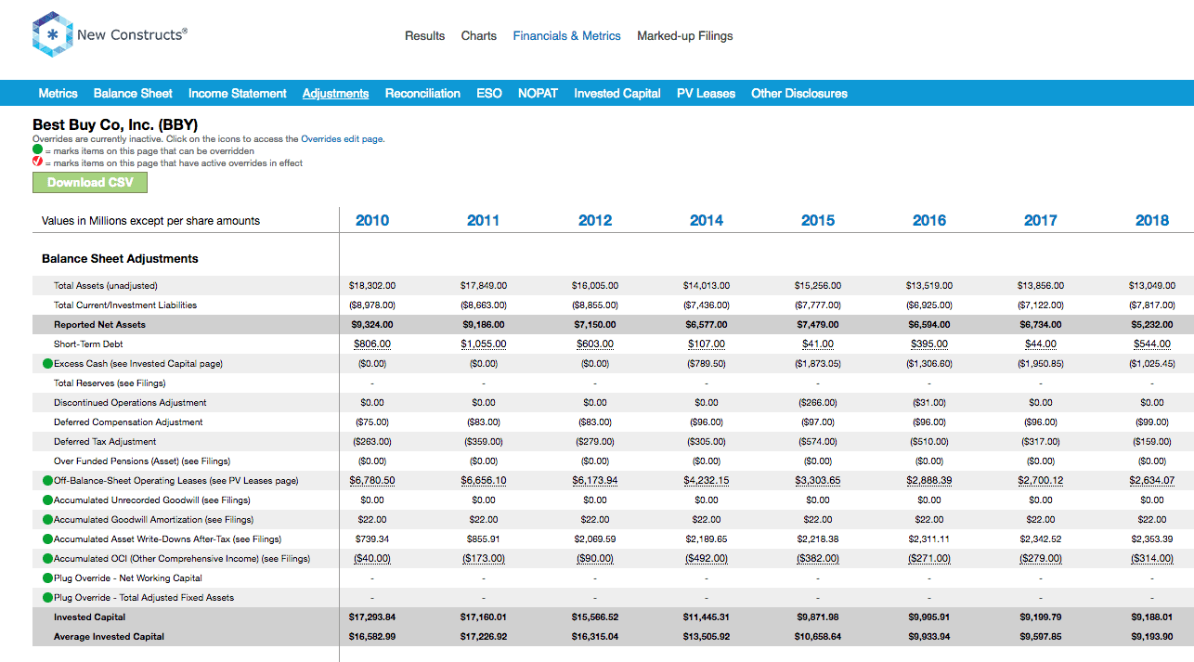Screen dimensions: 1194x662
Task: Click 2017 Deferred Tax Adjustment value ($317.00)
Action: (1041, 442)
